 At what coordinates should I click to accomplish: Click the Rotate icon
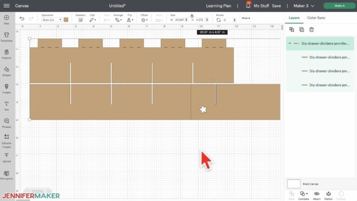pyautogui.click(x=218, y=20)
